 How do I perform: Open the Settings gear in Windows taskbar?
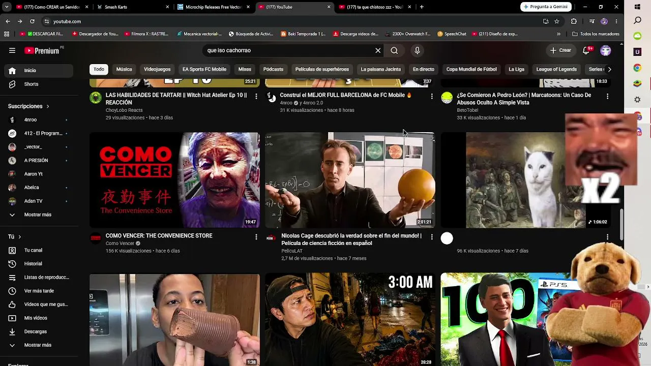pyautogui.click(x=638, y=100)
